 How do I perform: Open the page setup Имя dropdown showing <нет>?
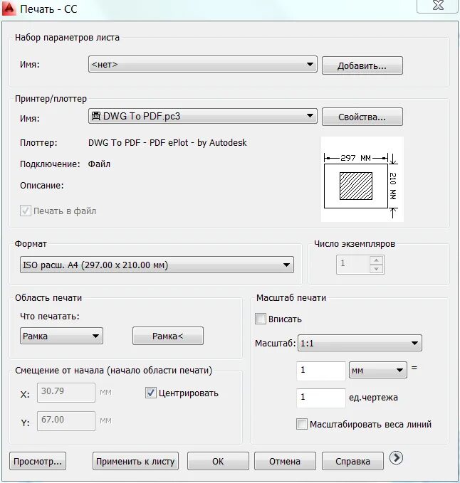click(202, 64)
